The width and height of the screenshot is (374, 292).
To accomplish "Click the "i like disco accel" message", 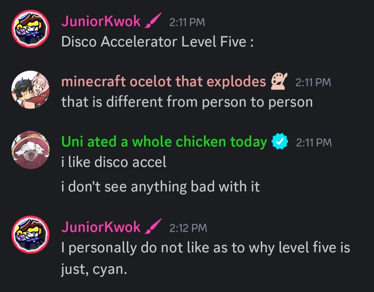I will [x=114, y=162].
